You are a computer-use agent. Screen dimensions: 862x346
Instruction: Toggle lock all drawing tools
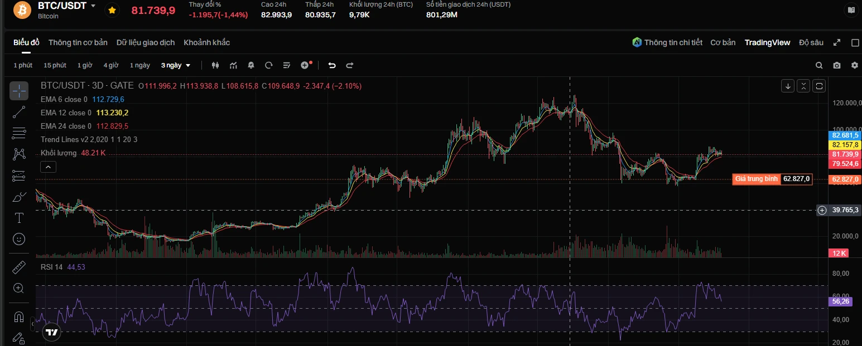click(19, 338)
